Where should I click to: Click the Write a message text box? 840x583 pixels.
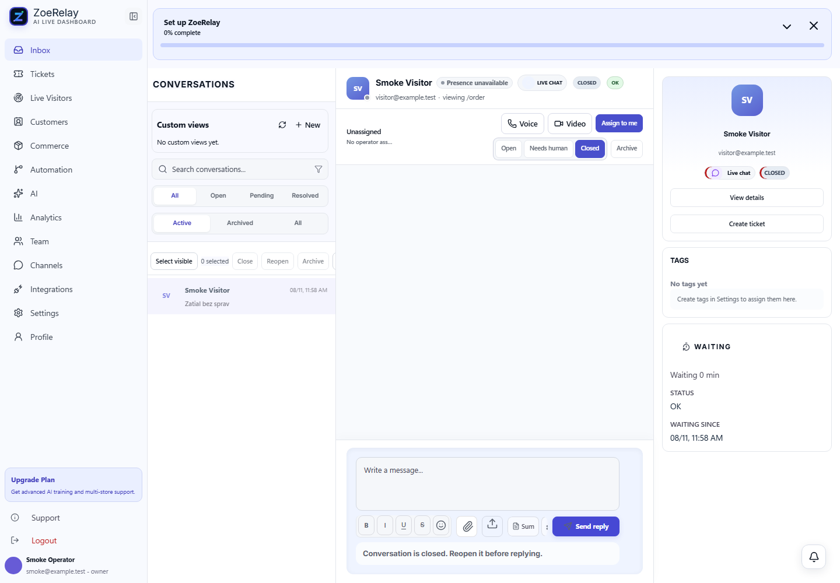coord(488,484)
